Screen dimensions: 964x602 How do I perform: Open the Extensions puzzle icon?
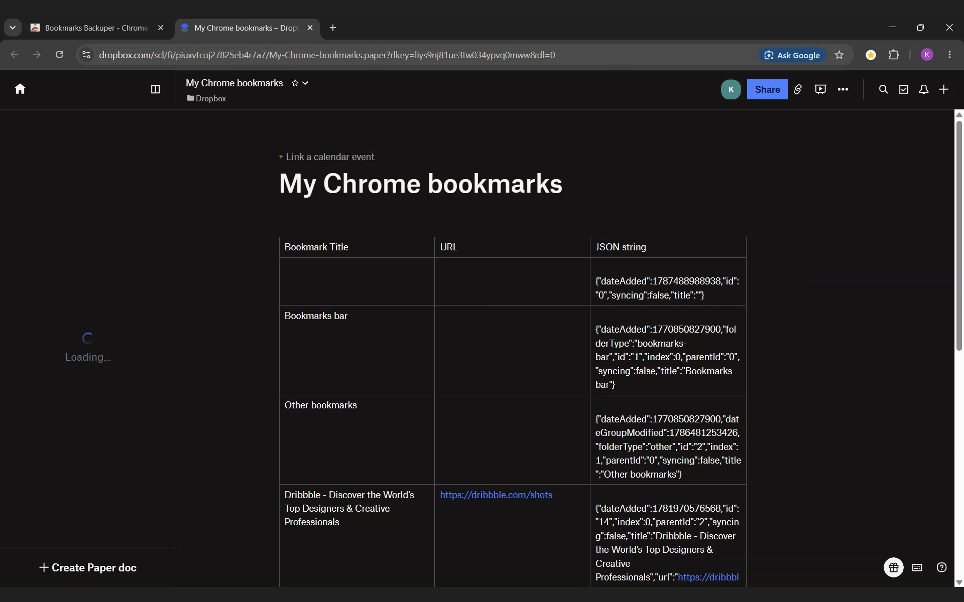tap(894, 55)
